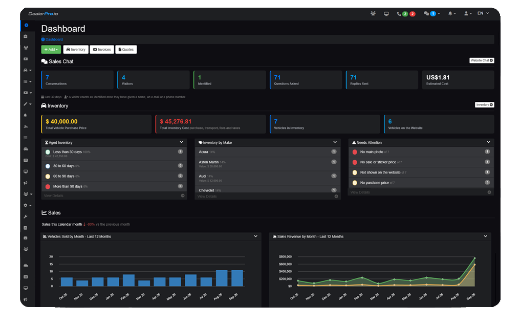Click the sidebar bell notifications icon
This screenshot has width=520, height=325.
coord(26,115)
